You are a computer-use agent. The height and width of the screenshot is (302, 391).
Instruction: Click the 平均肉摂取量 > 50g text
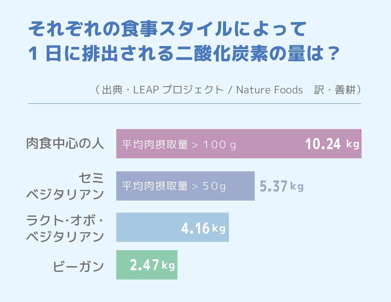pos(174,186)
